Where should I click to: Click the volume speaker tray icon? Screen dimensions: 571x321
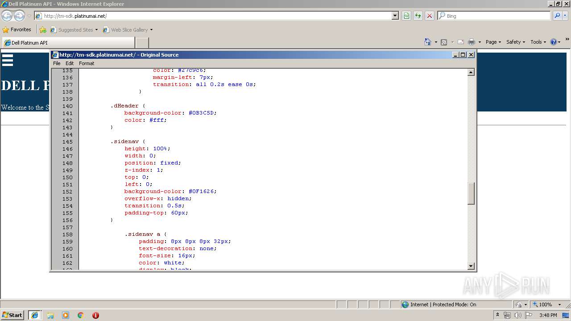tap(517, 315)
